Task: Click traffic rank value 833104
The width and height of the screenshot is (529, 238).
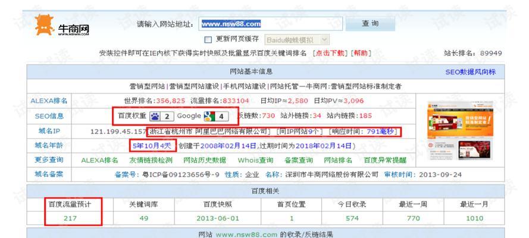Action: coord(236,101)
